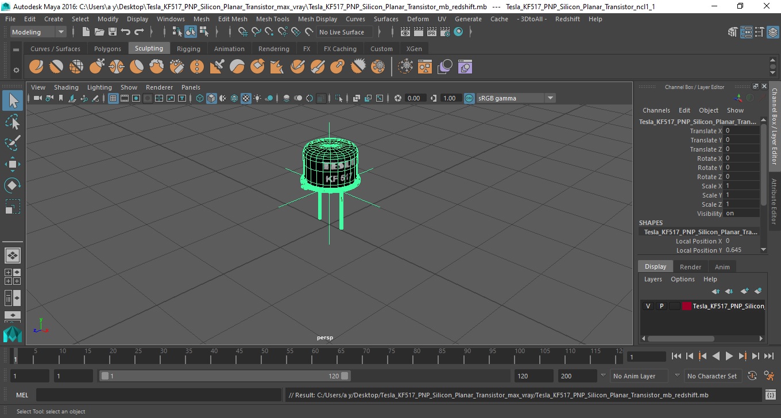The image size is (781, 418).
Task: Switch to the Polygons shelf tab
Action: (x=107, y=49)
